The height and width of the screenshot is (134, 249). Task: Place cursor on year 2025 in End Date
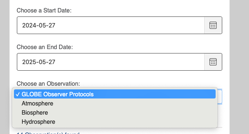click(x=28, y=62)
